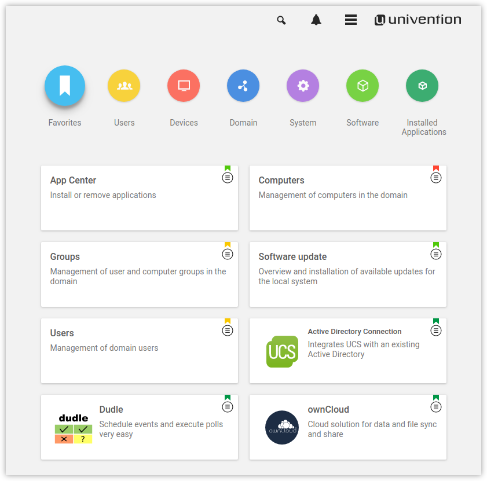Click the univention logo

pos(418,19)
